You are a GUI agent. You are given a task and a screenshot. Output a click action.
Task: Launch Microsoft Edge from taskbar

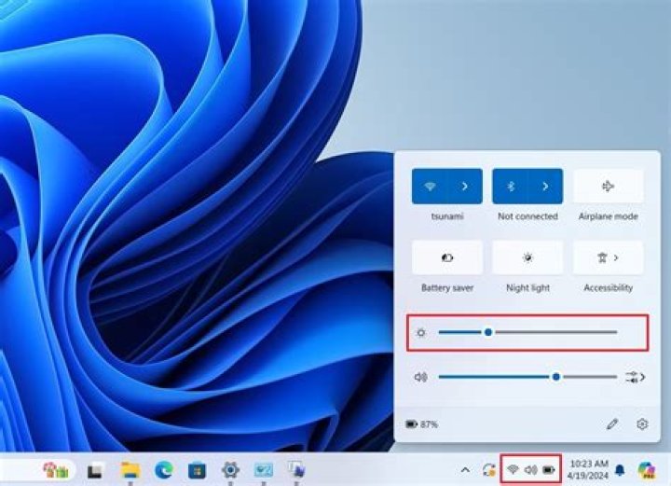click(x=163, y=470)
